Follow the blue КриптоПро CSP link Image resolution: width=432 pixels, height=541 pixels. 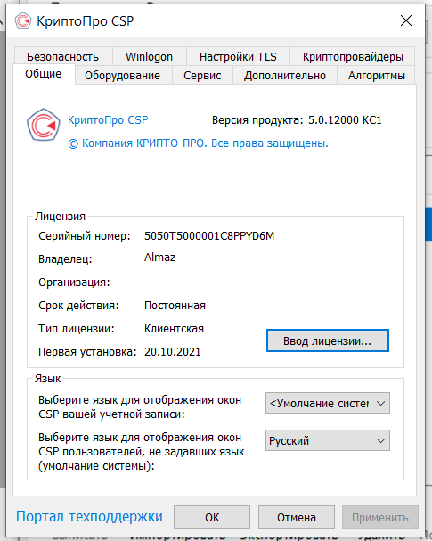point(108,120)
